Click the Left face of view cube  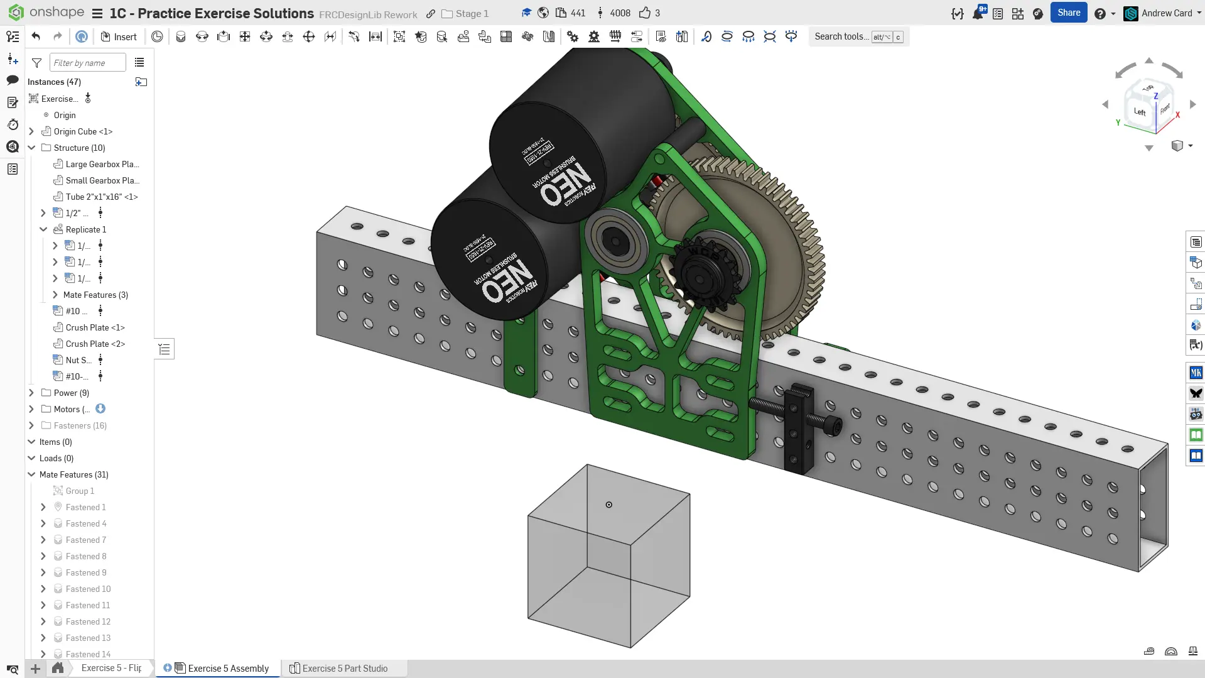coord(1139,112)
